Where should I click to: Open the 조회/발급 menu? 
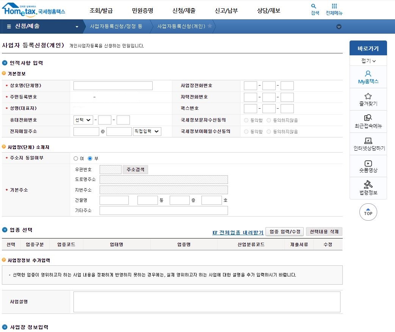coord(101,11)
